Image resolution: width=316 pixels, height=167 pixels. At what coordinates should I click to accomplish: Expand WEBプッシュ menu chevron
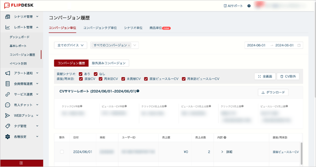37,115
